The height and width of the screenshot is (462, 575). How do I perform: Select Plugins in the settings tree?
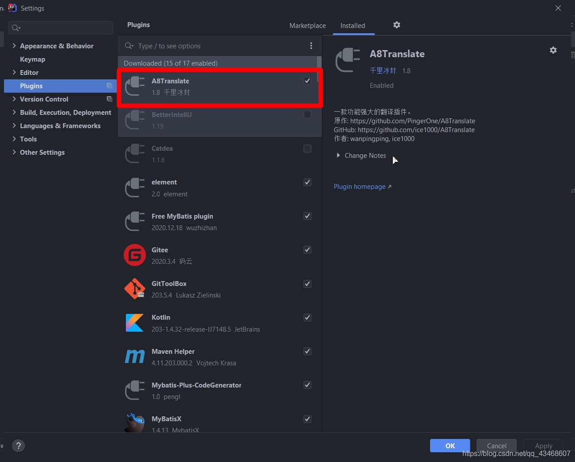coord(60,86)
